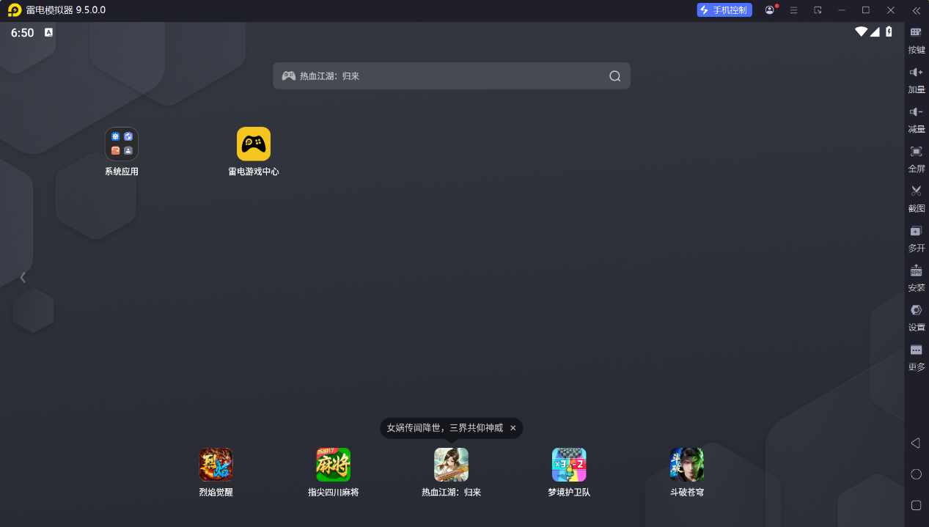
Task: Click 安装 APK install button
Action: pyautogui.click(x=917, y=278)
